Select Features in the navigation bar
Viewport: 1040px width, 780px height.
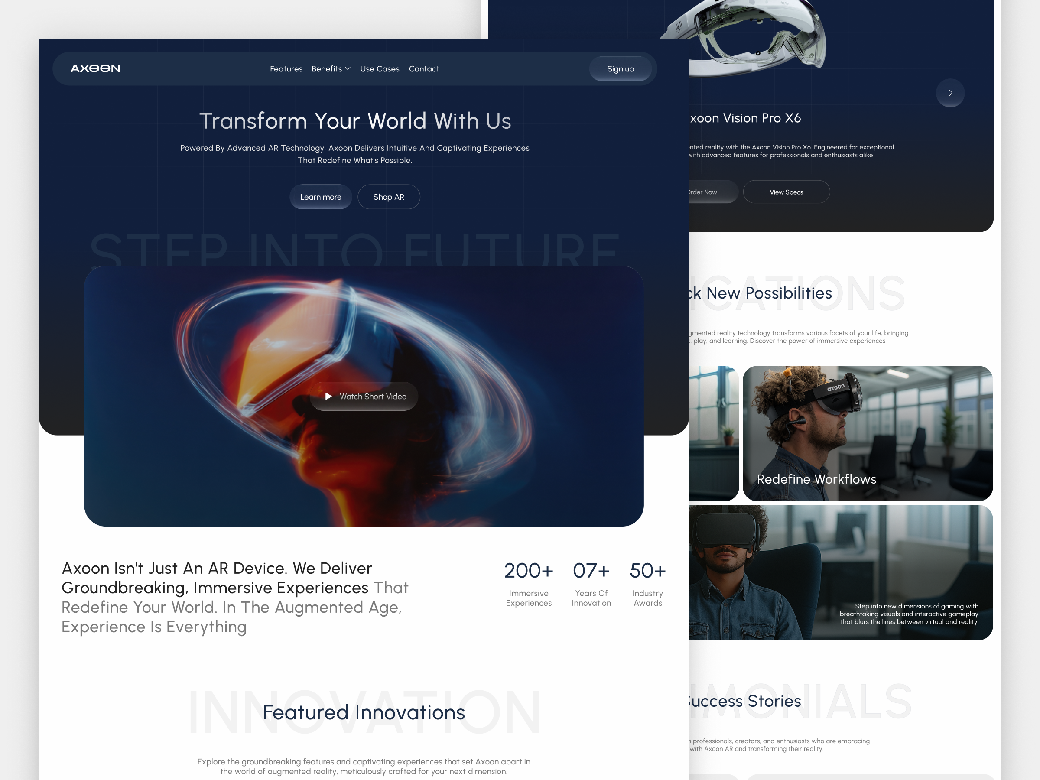tap(286, 68)
